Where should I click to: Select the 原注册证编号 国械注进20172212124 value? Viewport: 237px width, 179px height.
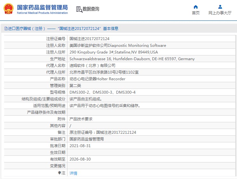pos(103,132)
